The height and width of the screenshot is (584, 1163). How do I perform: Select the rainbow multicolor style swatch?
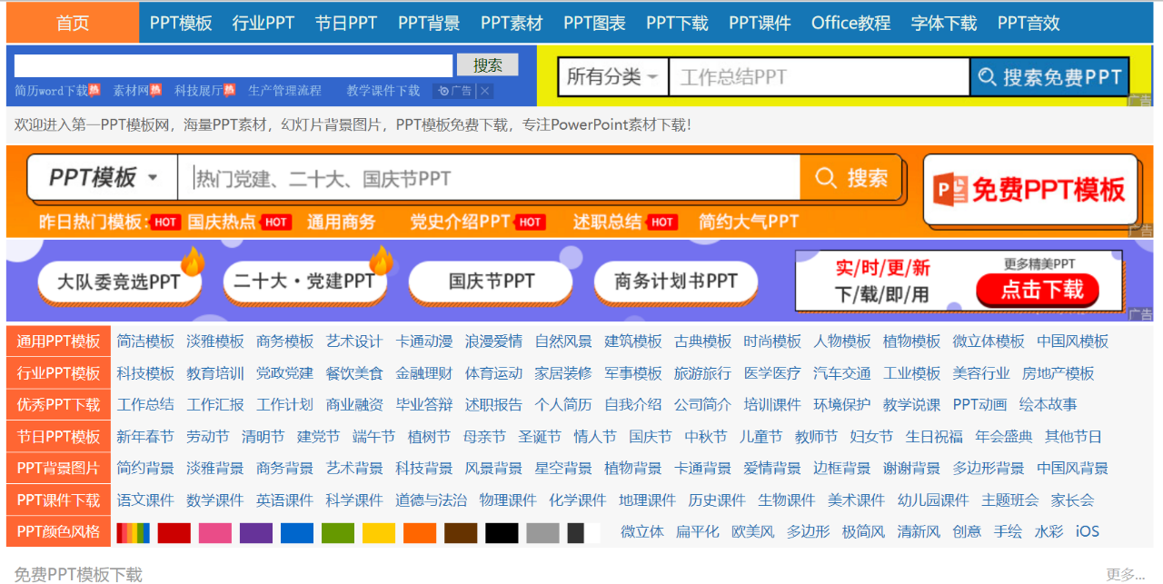click(134, 532)
